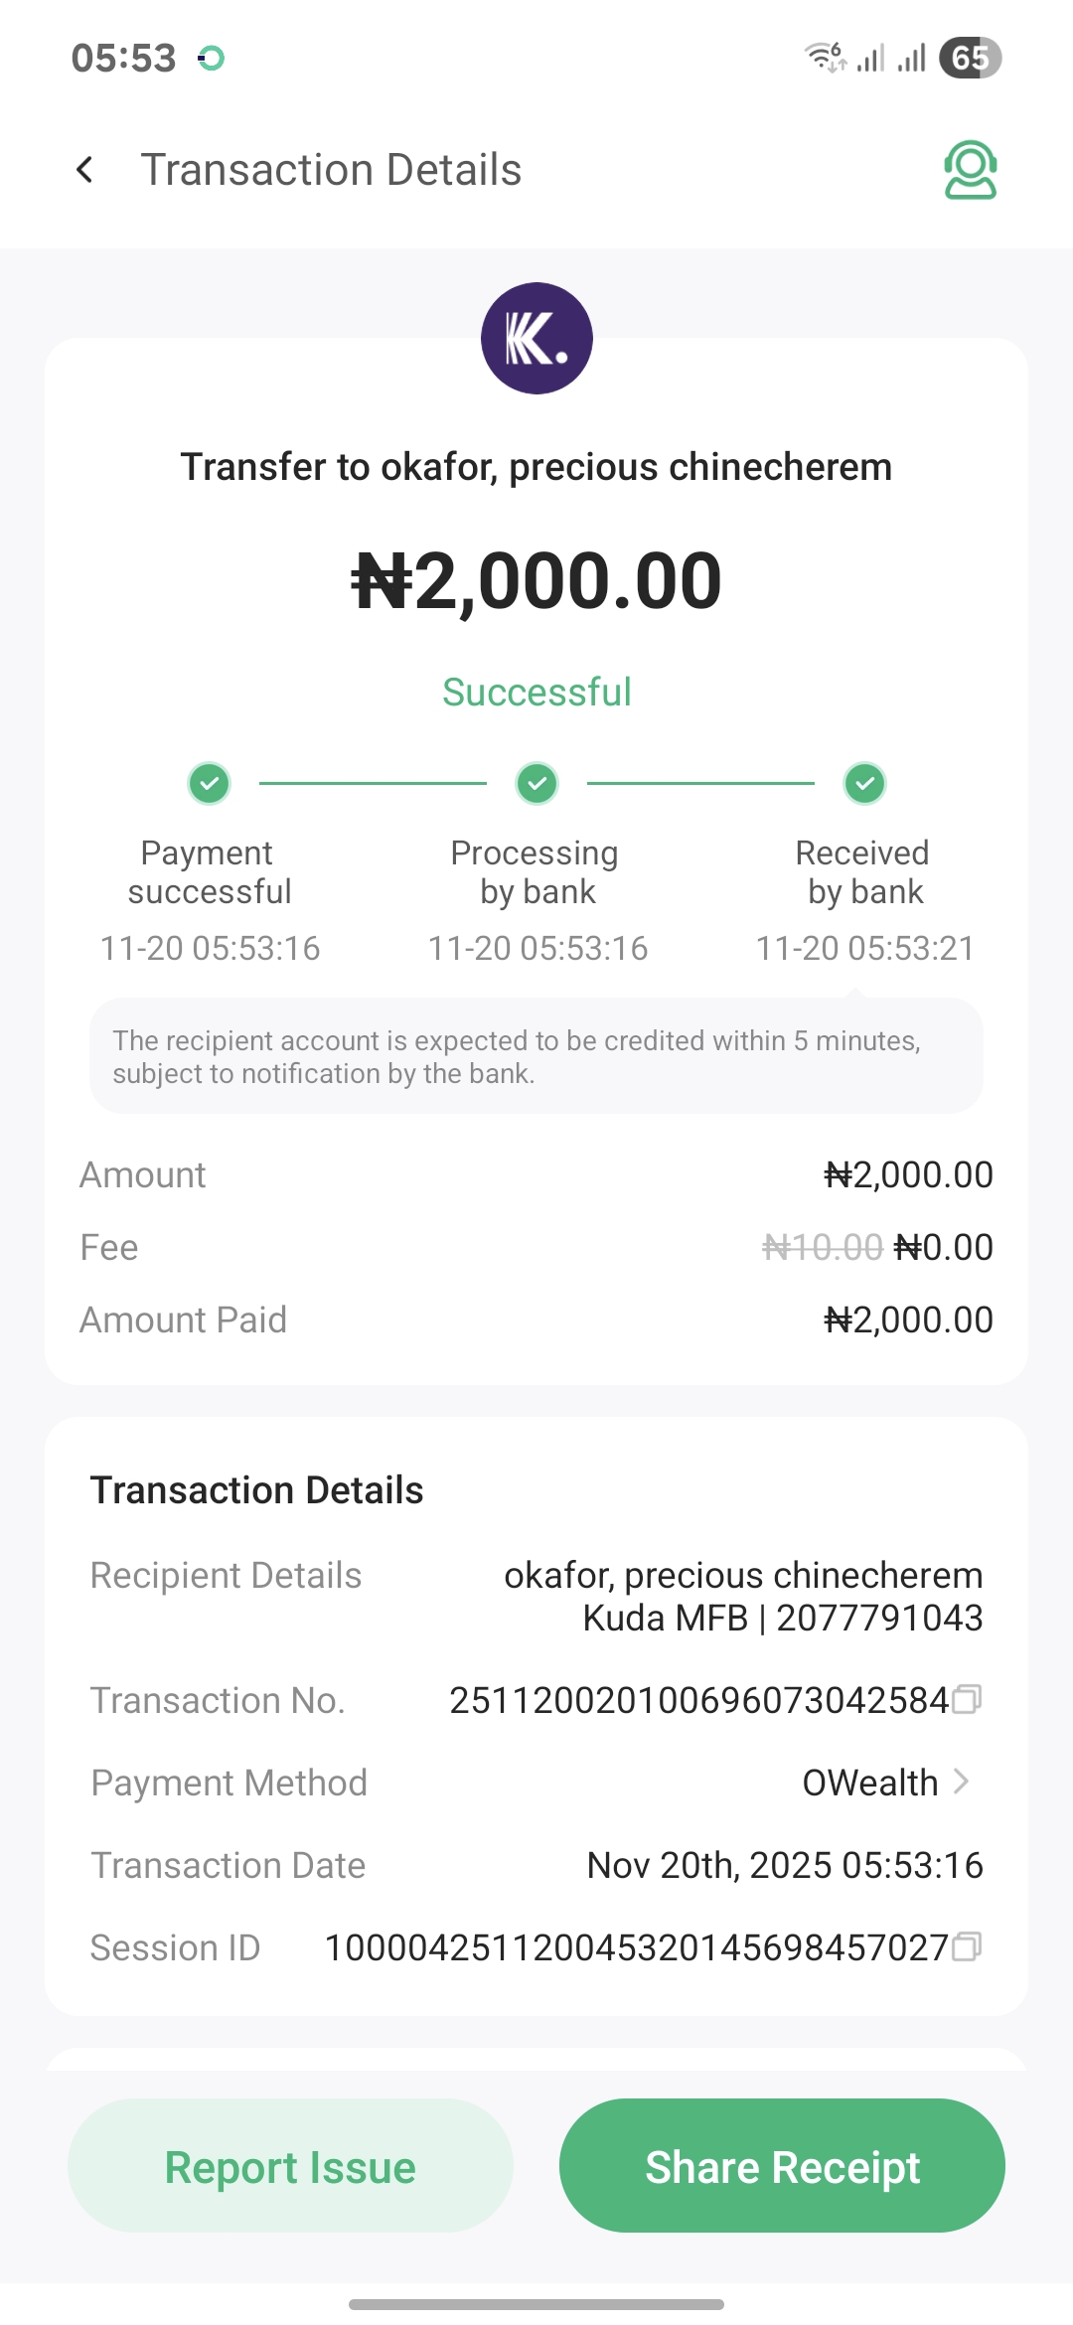The width and height of the screenshot is (1073, 2325).
Task: Tap the Wi-Fi status icon
Action: point(824,58)
